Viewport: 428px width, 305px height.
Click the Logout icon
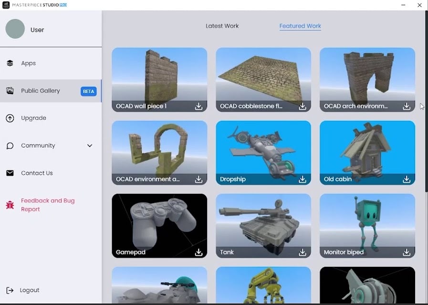pos(10,290)
